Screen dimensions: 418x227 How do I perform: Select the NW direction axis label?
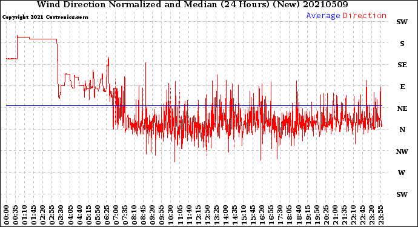click(x=402, y=151)
